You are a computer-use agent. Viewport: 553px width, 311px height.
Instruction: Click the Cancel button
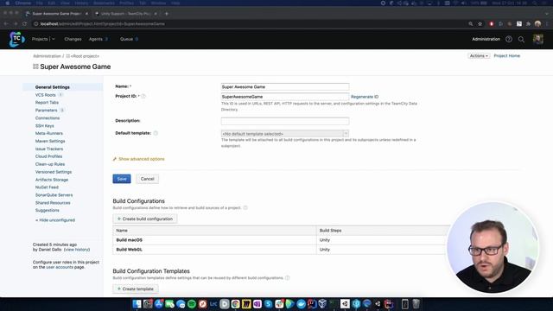tap(148, 179)
